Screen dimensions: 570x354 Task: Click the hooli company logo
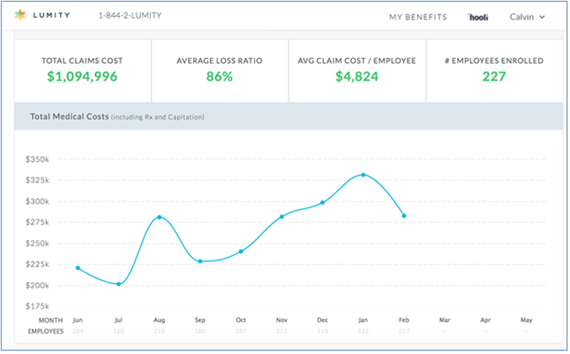(478, 17)
